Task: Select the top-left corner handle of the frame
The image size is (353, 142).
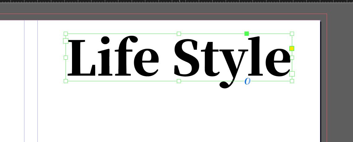Action: click(66, 34)
